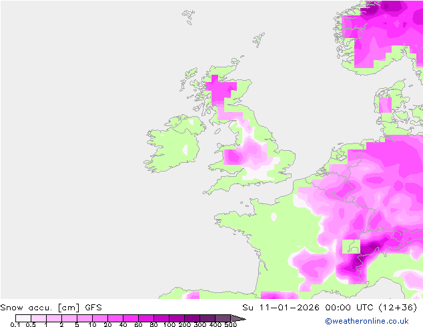The width and height of the screenshot is (423, 327).
Task: Click the legend value '100'
Action: pyautogui.click(x=169, y=324)
